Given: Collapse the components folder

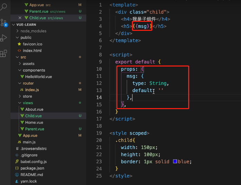Looking at the screenshot, I should (x=20, y=70).
